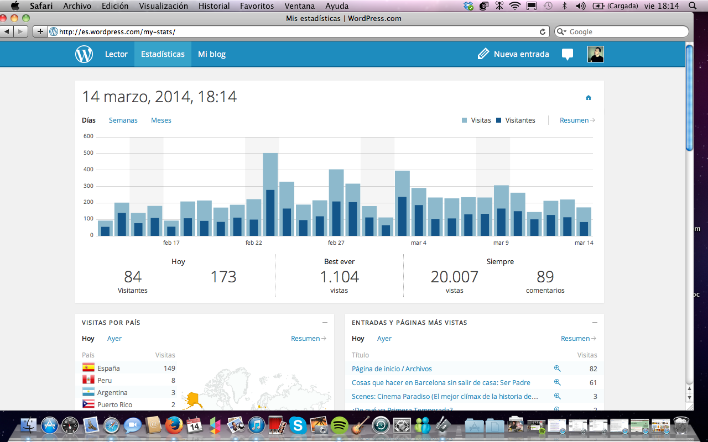Open Spotify from the dock
The height and width of the screenshot is (442, 708).
(340, 425)
